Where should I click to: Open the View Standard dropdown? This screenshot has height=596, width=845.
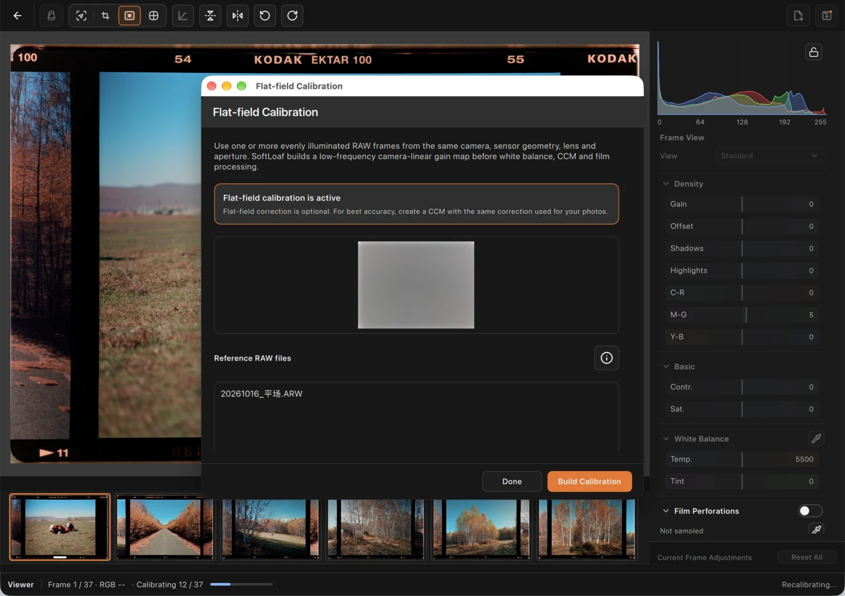[769, 156]
